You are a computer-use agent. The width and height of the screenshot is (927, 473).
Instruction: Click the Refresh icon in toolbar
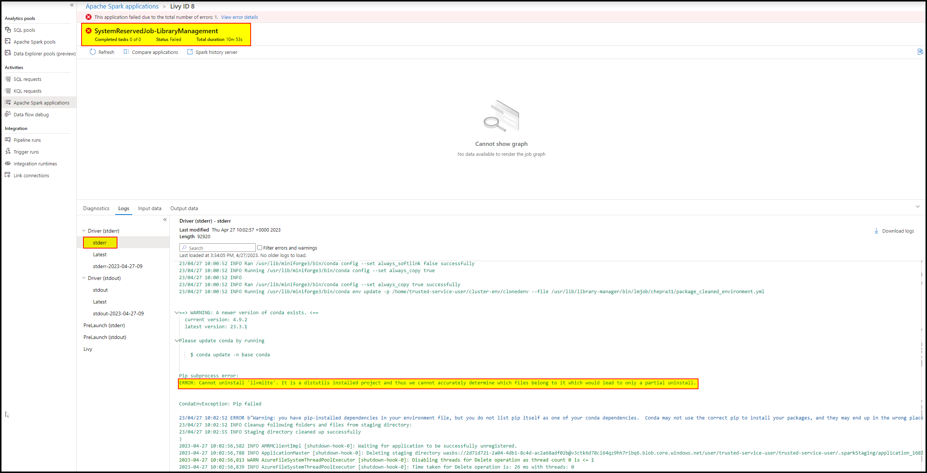93,52
